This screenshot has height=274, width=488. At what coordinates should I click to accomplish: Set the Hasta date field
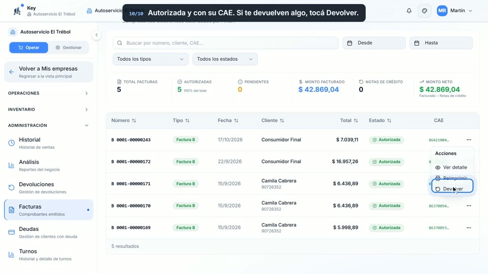[x=441, y=43]
